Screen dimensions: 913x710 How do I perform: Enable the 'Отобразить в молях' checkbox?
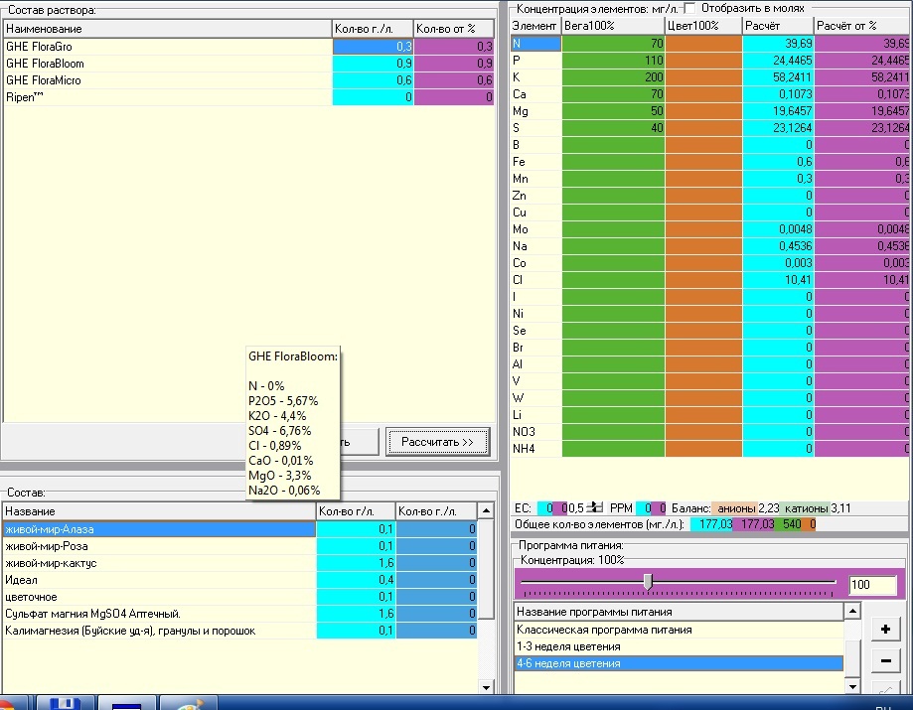690,8
